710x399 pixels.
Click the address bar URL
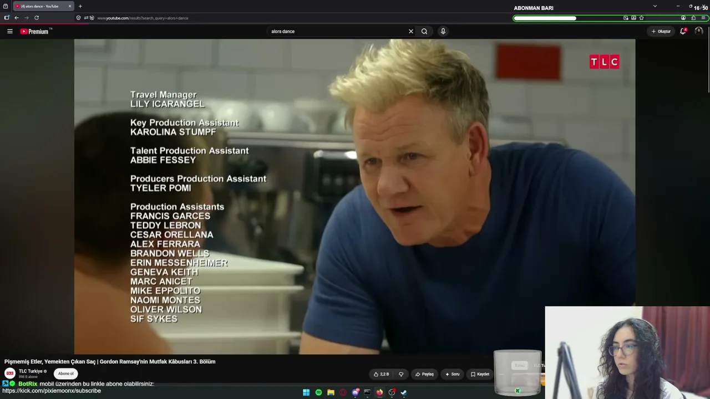click(x=143, y=18)
